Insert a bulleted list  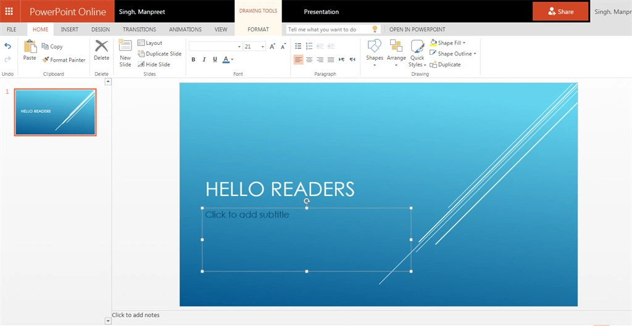(298, 46)
